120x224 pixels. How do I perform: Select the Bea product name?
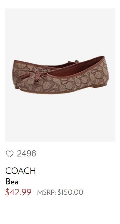(x=12, y=182)
